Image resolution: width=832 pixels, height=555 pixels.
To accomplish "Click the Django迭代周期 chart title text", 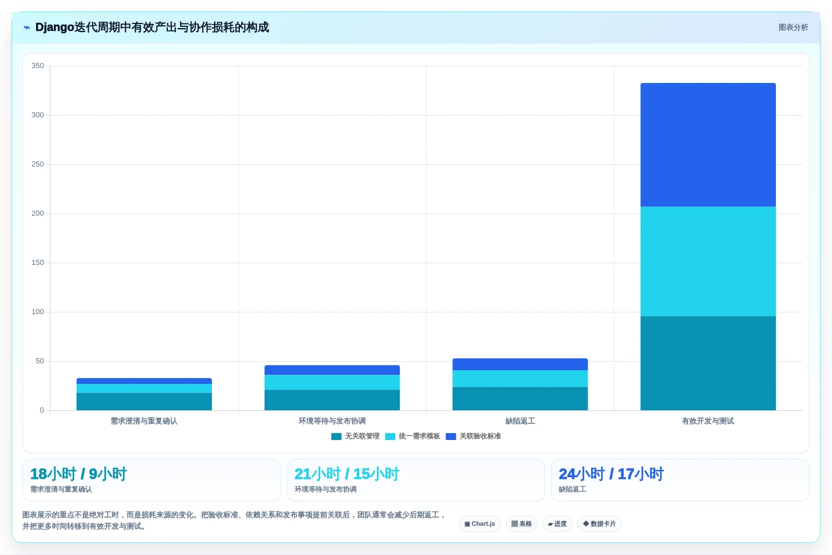I will tap(152, 27).
